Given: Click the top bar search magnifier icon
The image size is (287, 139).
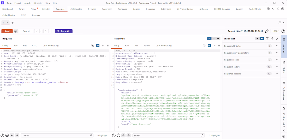Looking at the screenshot, I should (x=278, y=9).
